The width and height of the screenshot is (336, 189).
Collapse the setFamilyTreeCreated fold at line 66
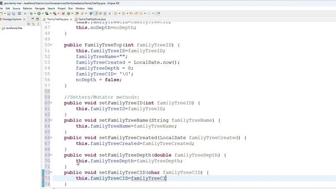[51, 138]
